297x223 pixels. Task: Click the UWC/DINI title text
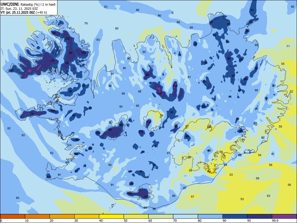10,4
